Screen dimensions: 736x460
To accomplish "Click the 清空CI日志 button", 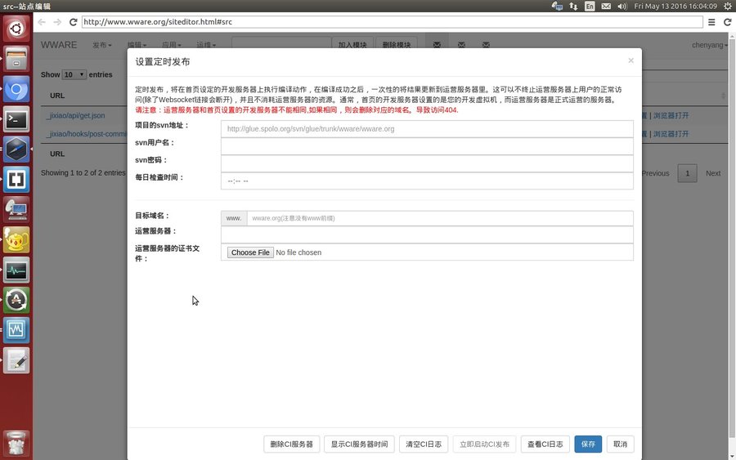I will pyautogui.click(x=424, y=444).
